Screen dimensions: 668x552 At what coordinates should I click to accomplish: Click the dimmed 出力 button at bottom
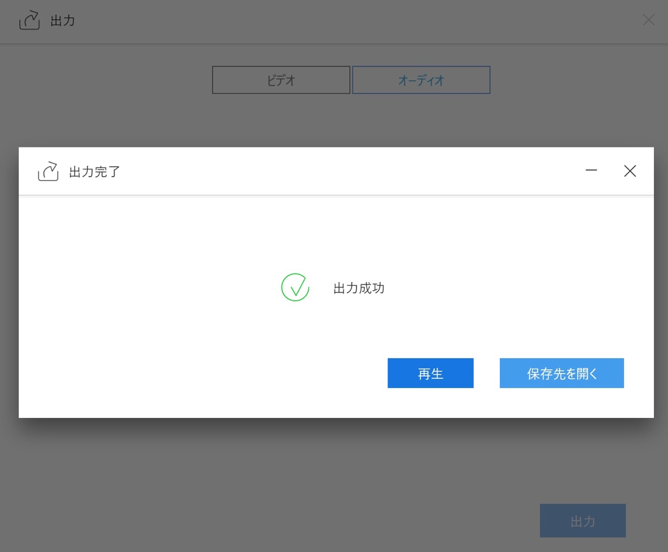click(583, 521)
